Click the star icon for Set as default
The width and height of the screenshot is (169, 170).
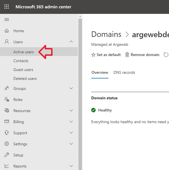point(93,55)
